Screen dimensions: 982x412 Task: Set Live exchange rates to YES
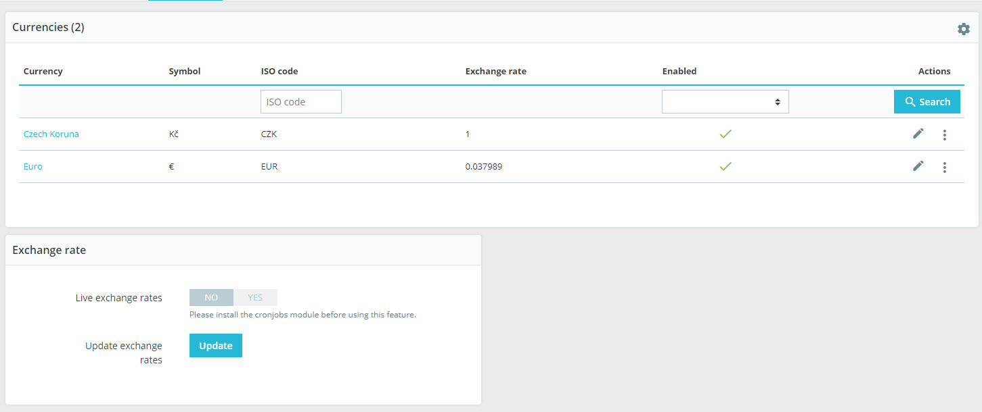[x=255, y=298]
